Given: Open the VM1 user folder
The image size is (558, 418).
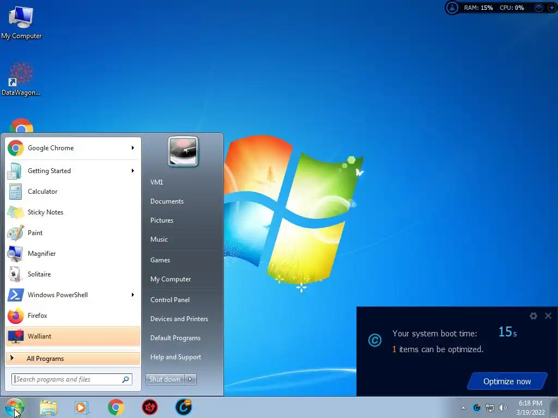Looking at the screenshot, I should [x=156, y=182].
